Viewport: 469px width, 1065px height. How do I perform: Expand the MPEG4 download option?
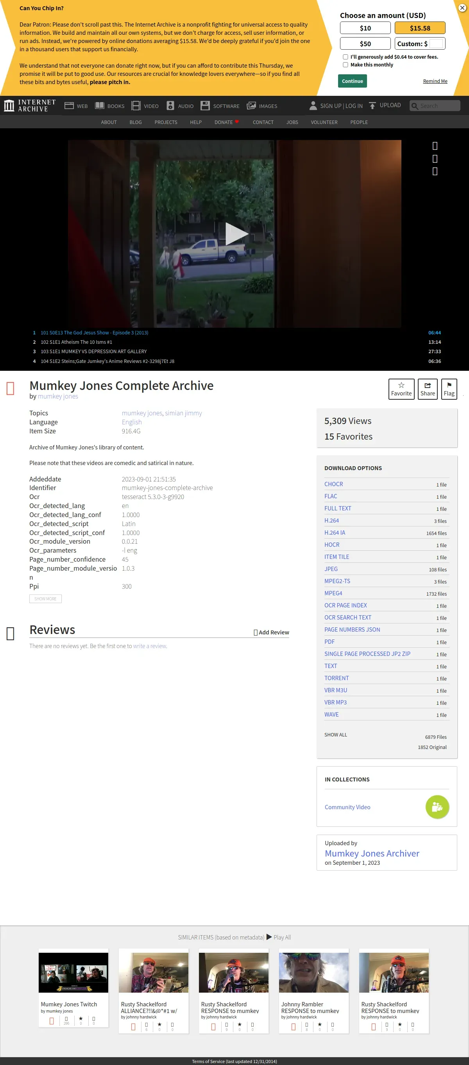tap(333, 593)
